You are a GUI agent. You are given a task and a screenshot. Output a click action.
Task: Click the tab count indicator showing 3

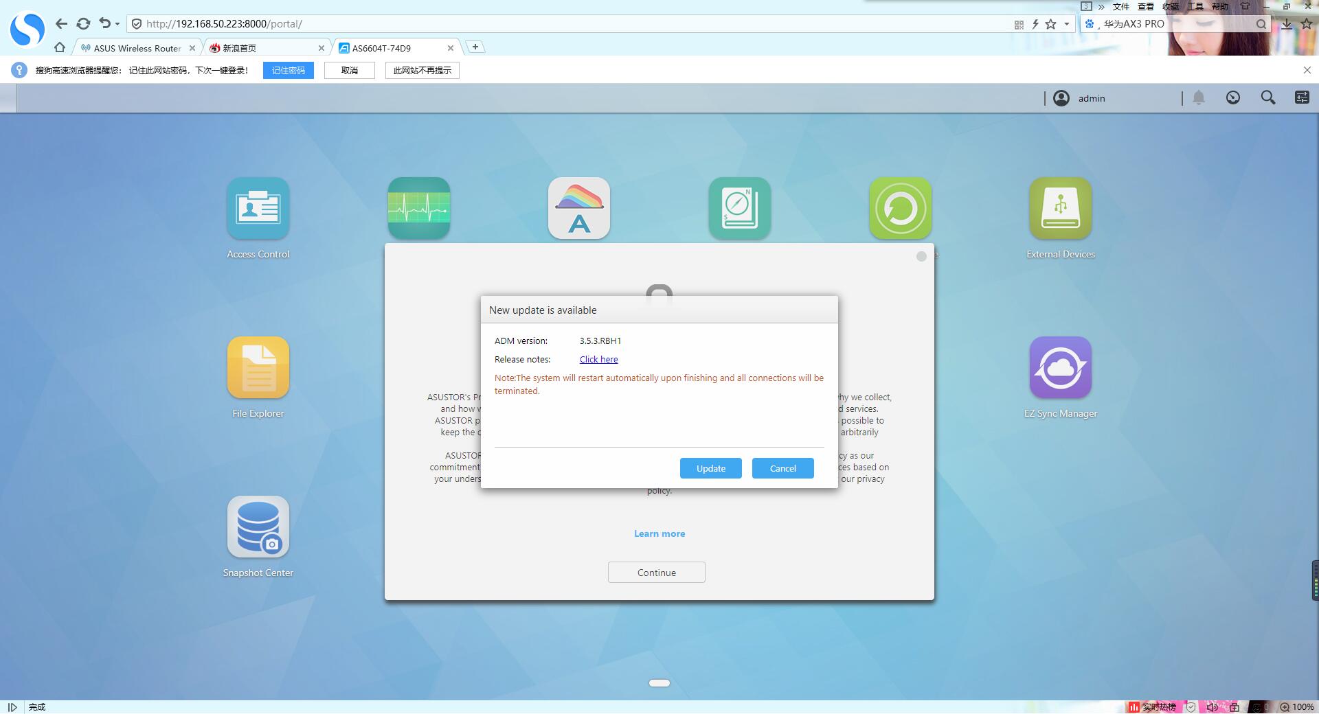click(x=1086, y=6)
